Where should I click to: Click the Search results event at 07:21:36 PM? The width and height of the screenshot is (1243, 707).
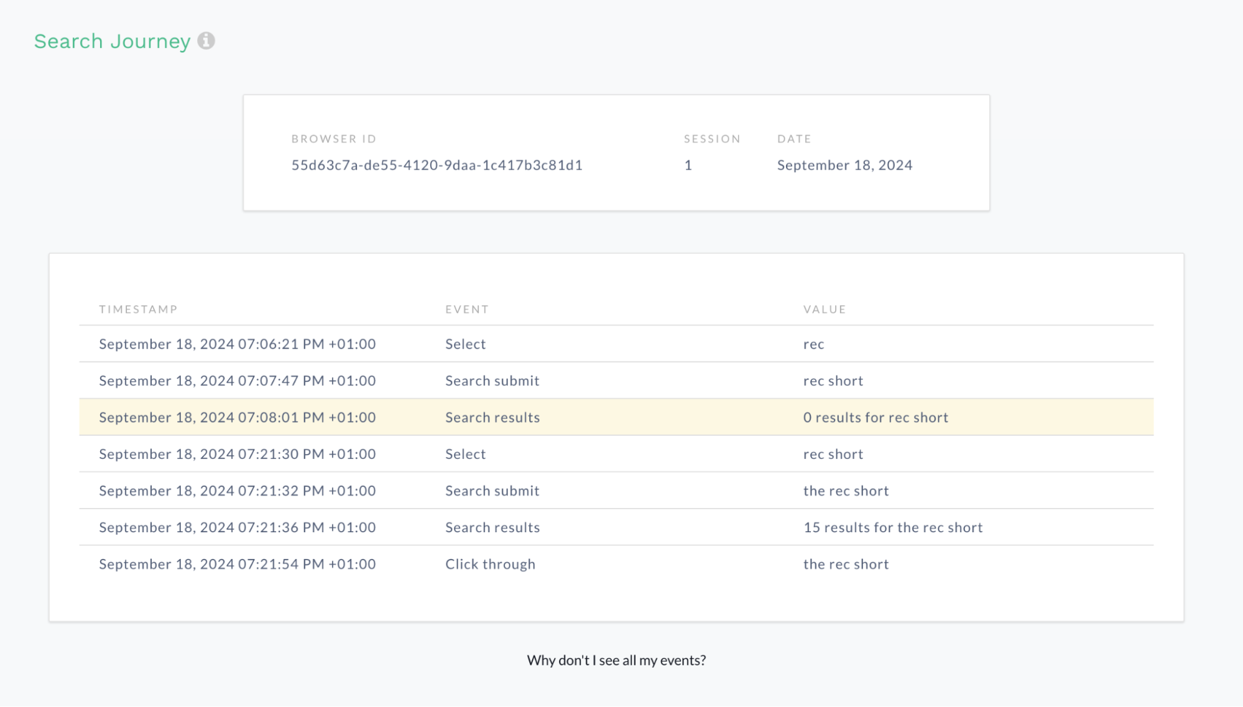coord(492,528)
